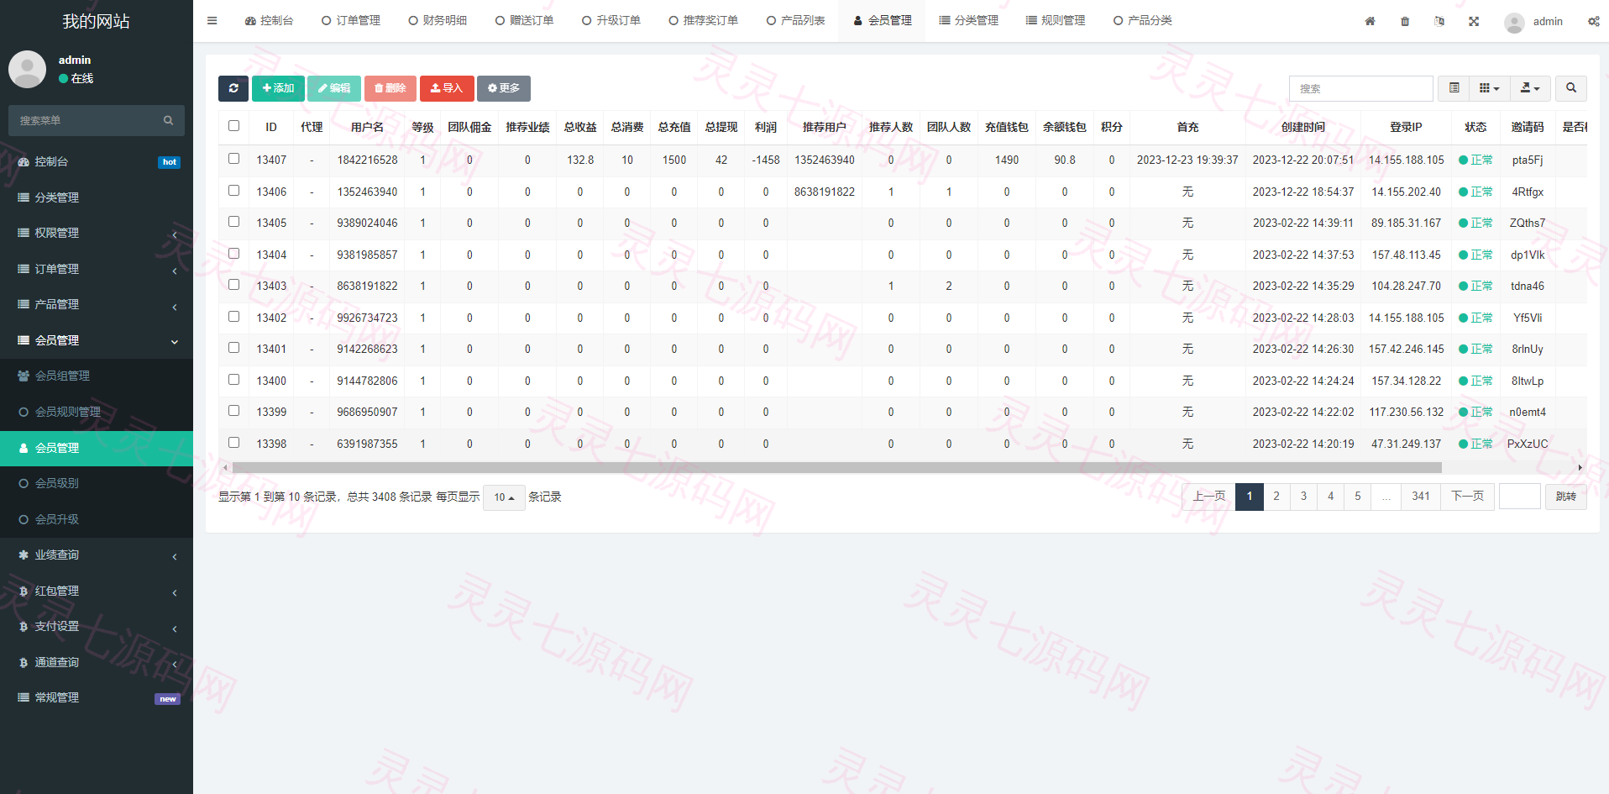Open the language switch icon
This screenshot has height=794, width=1609.
(x=1439, y=21)
